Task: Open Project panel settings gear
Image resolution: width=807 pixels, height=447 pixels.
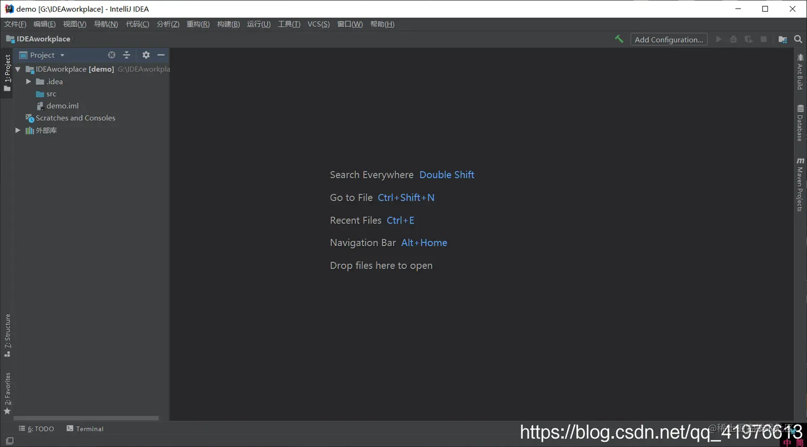Action: pyautogui.click(x=146, y=55)
